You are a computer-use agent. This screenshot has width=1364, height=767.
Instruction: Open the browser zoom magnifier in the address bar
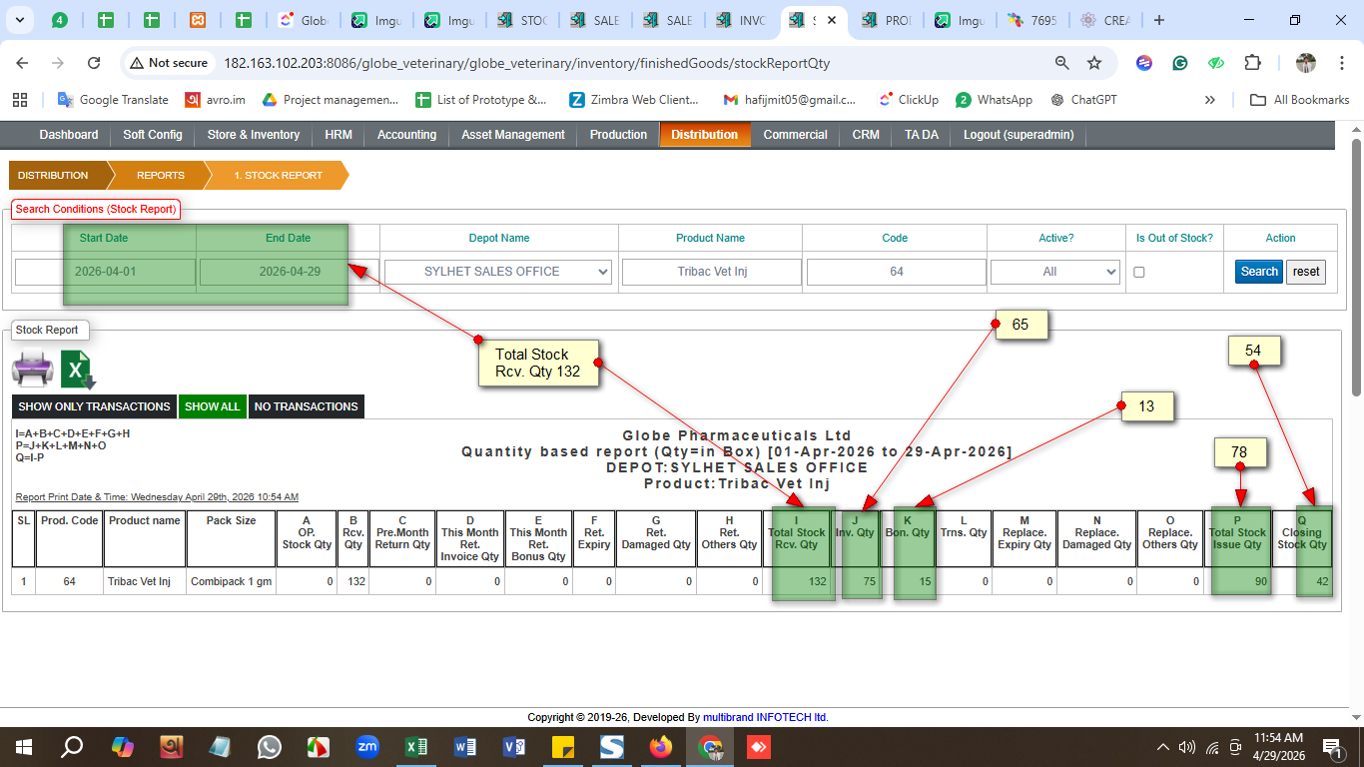1062,63
